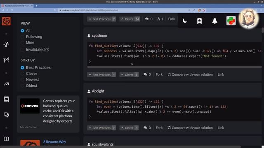Open the Discussions sidebar icon
The width and height of the screenshot is (264, 148).
[x=6, y=115]
